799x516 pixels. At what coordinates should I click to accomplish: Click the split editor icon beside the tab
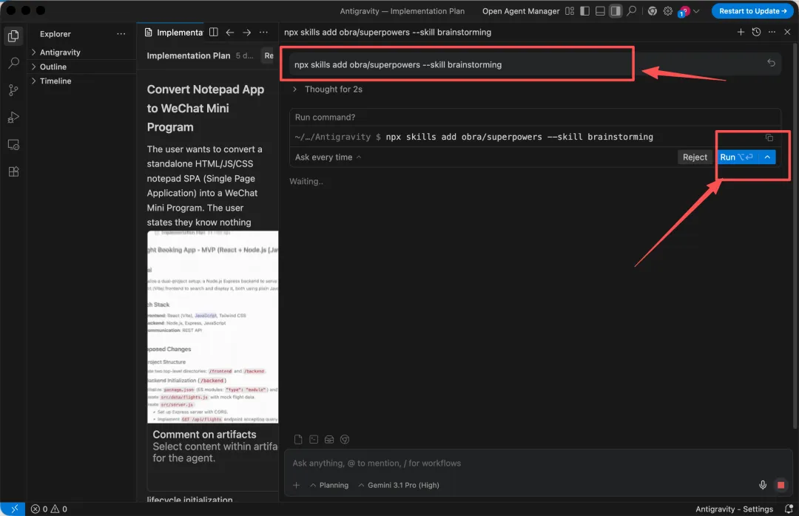(214, 32)
